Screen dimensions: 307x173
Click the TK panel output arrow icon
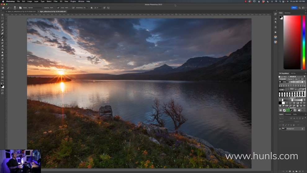(x=299, y=111)
